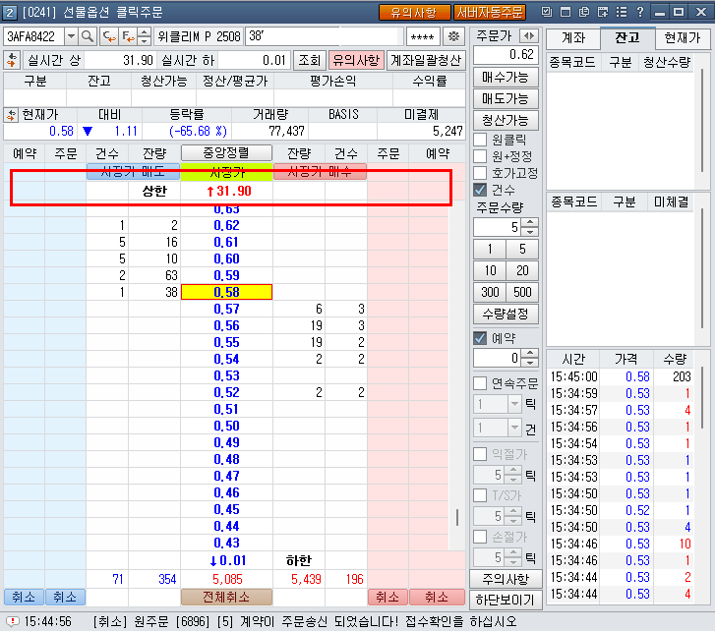
Task: Open the help question mark icon
Action: tap(639, 12)
